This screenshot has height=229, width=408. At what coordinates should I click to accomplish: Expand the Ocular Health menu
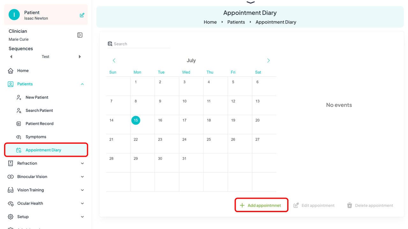click(82, 203)
